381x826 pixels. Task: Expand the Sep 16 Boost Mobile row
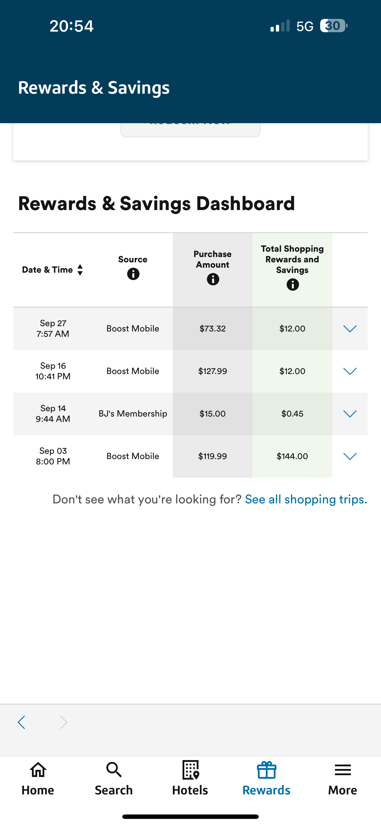click(x=350, y=371)
